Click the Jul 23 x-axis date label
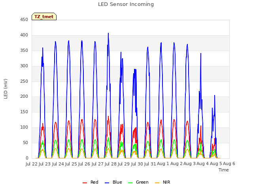This screenshot has height=190, width=253. click(45, 164)
